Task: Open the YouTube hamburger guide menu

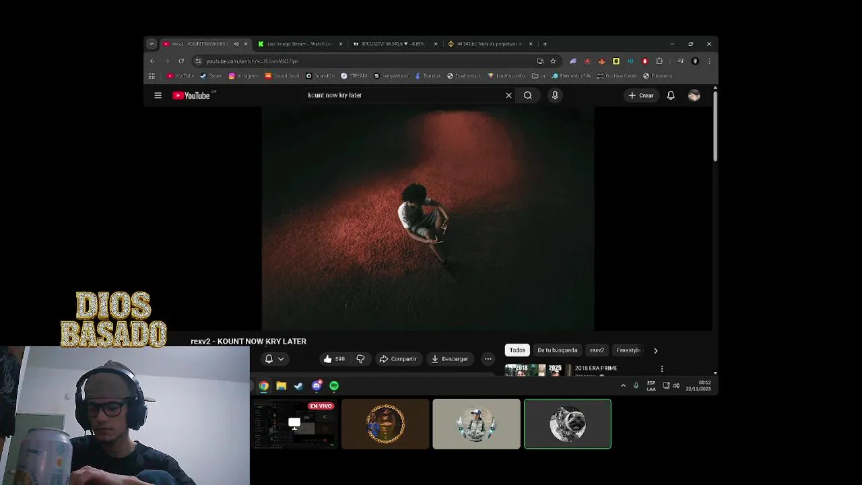Action: 158,96
